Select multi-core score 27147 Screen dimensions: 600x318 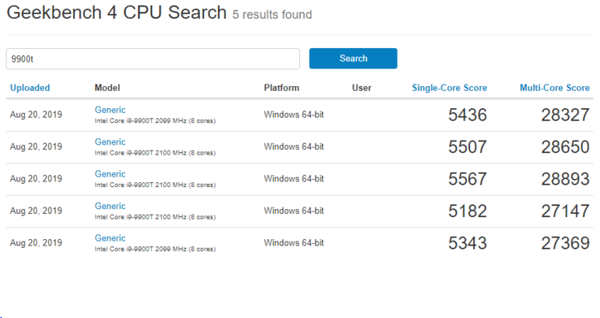click(x=565, y=211)
